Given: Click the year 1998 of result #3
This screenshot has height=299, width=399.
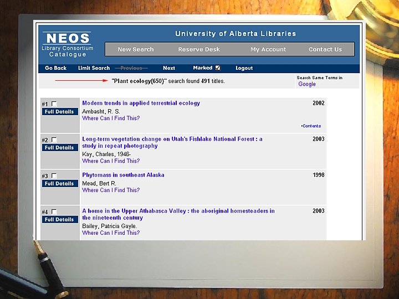Looking at the screenshot, I should click(x=319, y=175).
